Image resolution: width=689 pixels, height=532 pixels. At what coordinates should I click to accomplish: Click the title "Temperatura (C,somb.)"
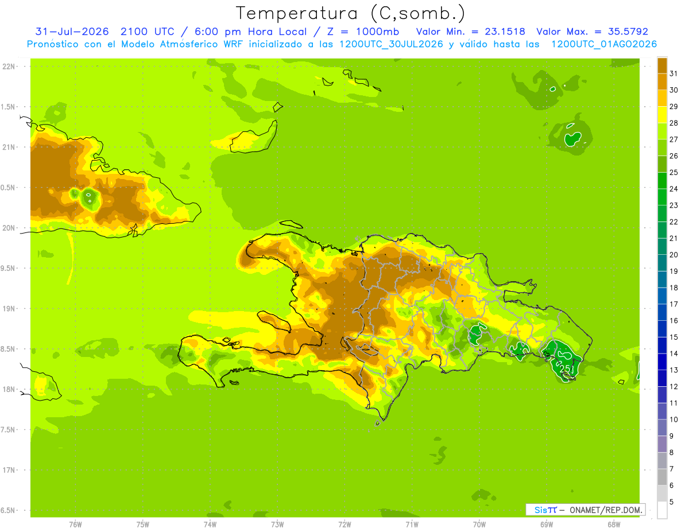click(x=350, y=13)
